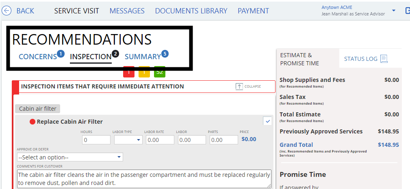Switch to the Concerns tab
Image resolution: width=410 pixels, height=189 pixels.
coord(38,57)
